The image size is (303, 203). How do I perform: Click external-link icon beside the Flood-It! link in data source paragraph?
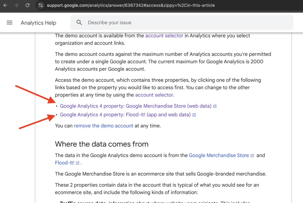[x=78, y=163]
